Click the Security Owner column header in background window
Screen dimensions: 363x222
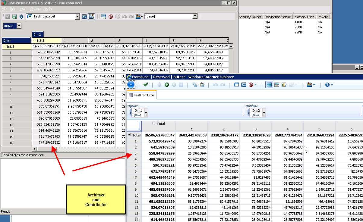pyautogui.click(x=250, y=17)
